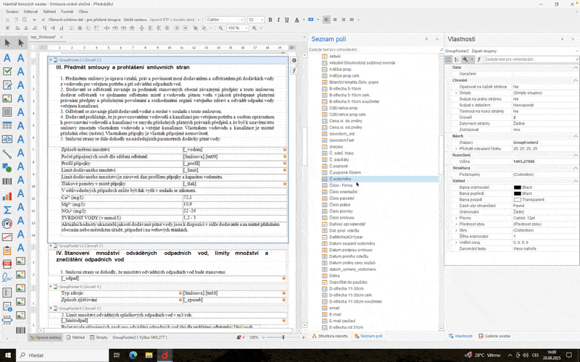Click the zoom slider in status bar
Screen dimensions: 580x362
point(283,337)
